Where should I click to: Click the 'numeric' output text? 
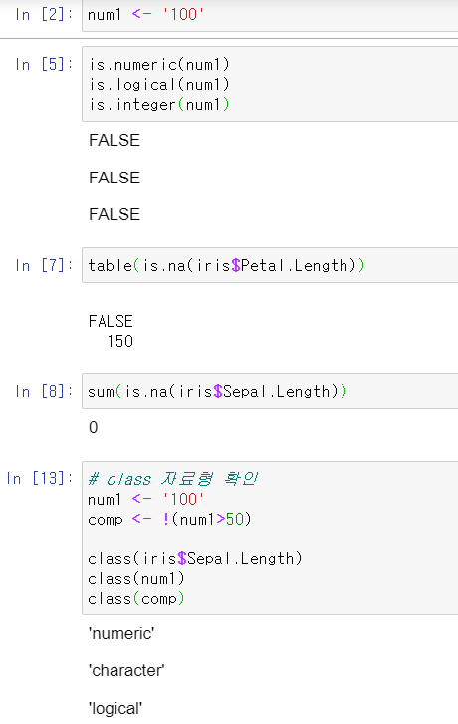coord(121,633)
